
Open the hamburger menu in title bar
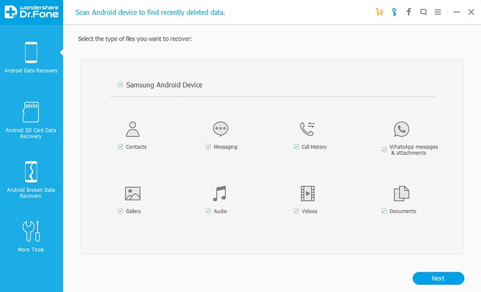438,11
